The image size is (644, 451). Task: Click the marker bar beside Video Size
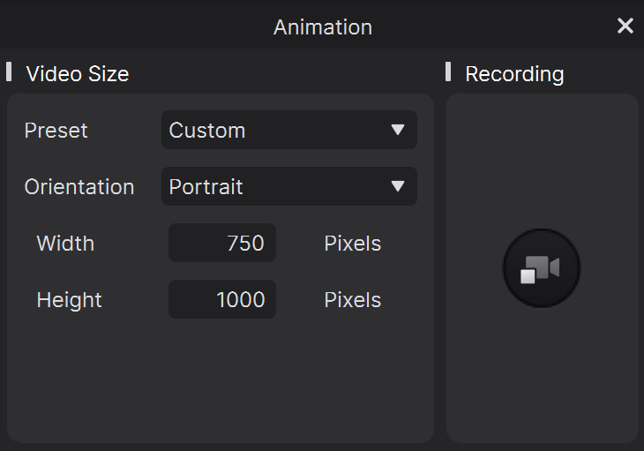click(9, 71)
